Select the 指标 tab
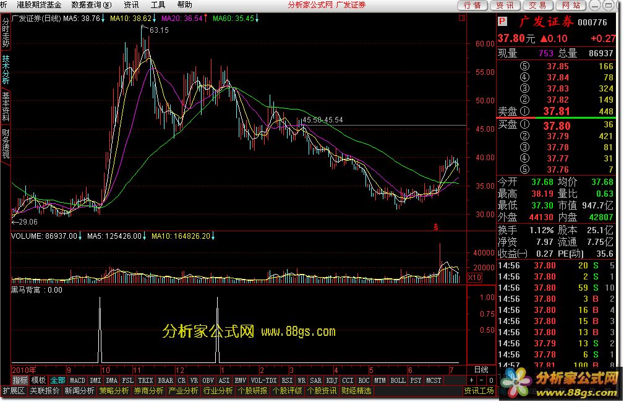This screenshot has height=402, width=624. [x=20, y=380]
